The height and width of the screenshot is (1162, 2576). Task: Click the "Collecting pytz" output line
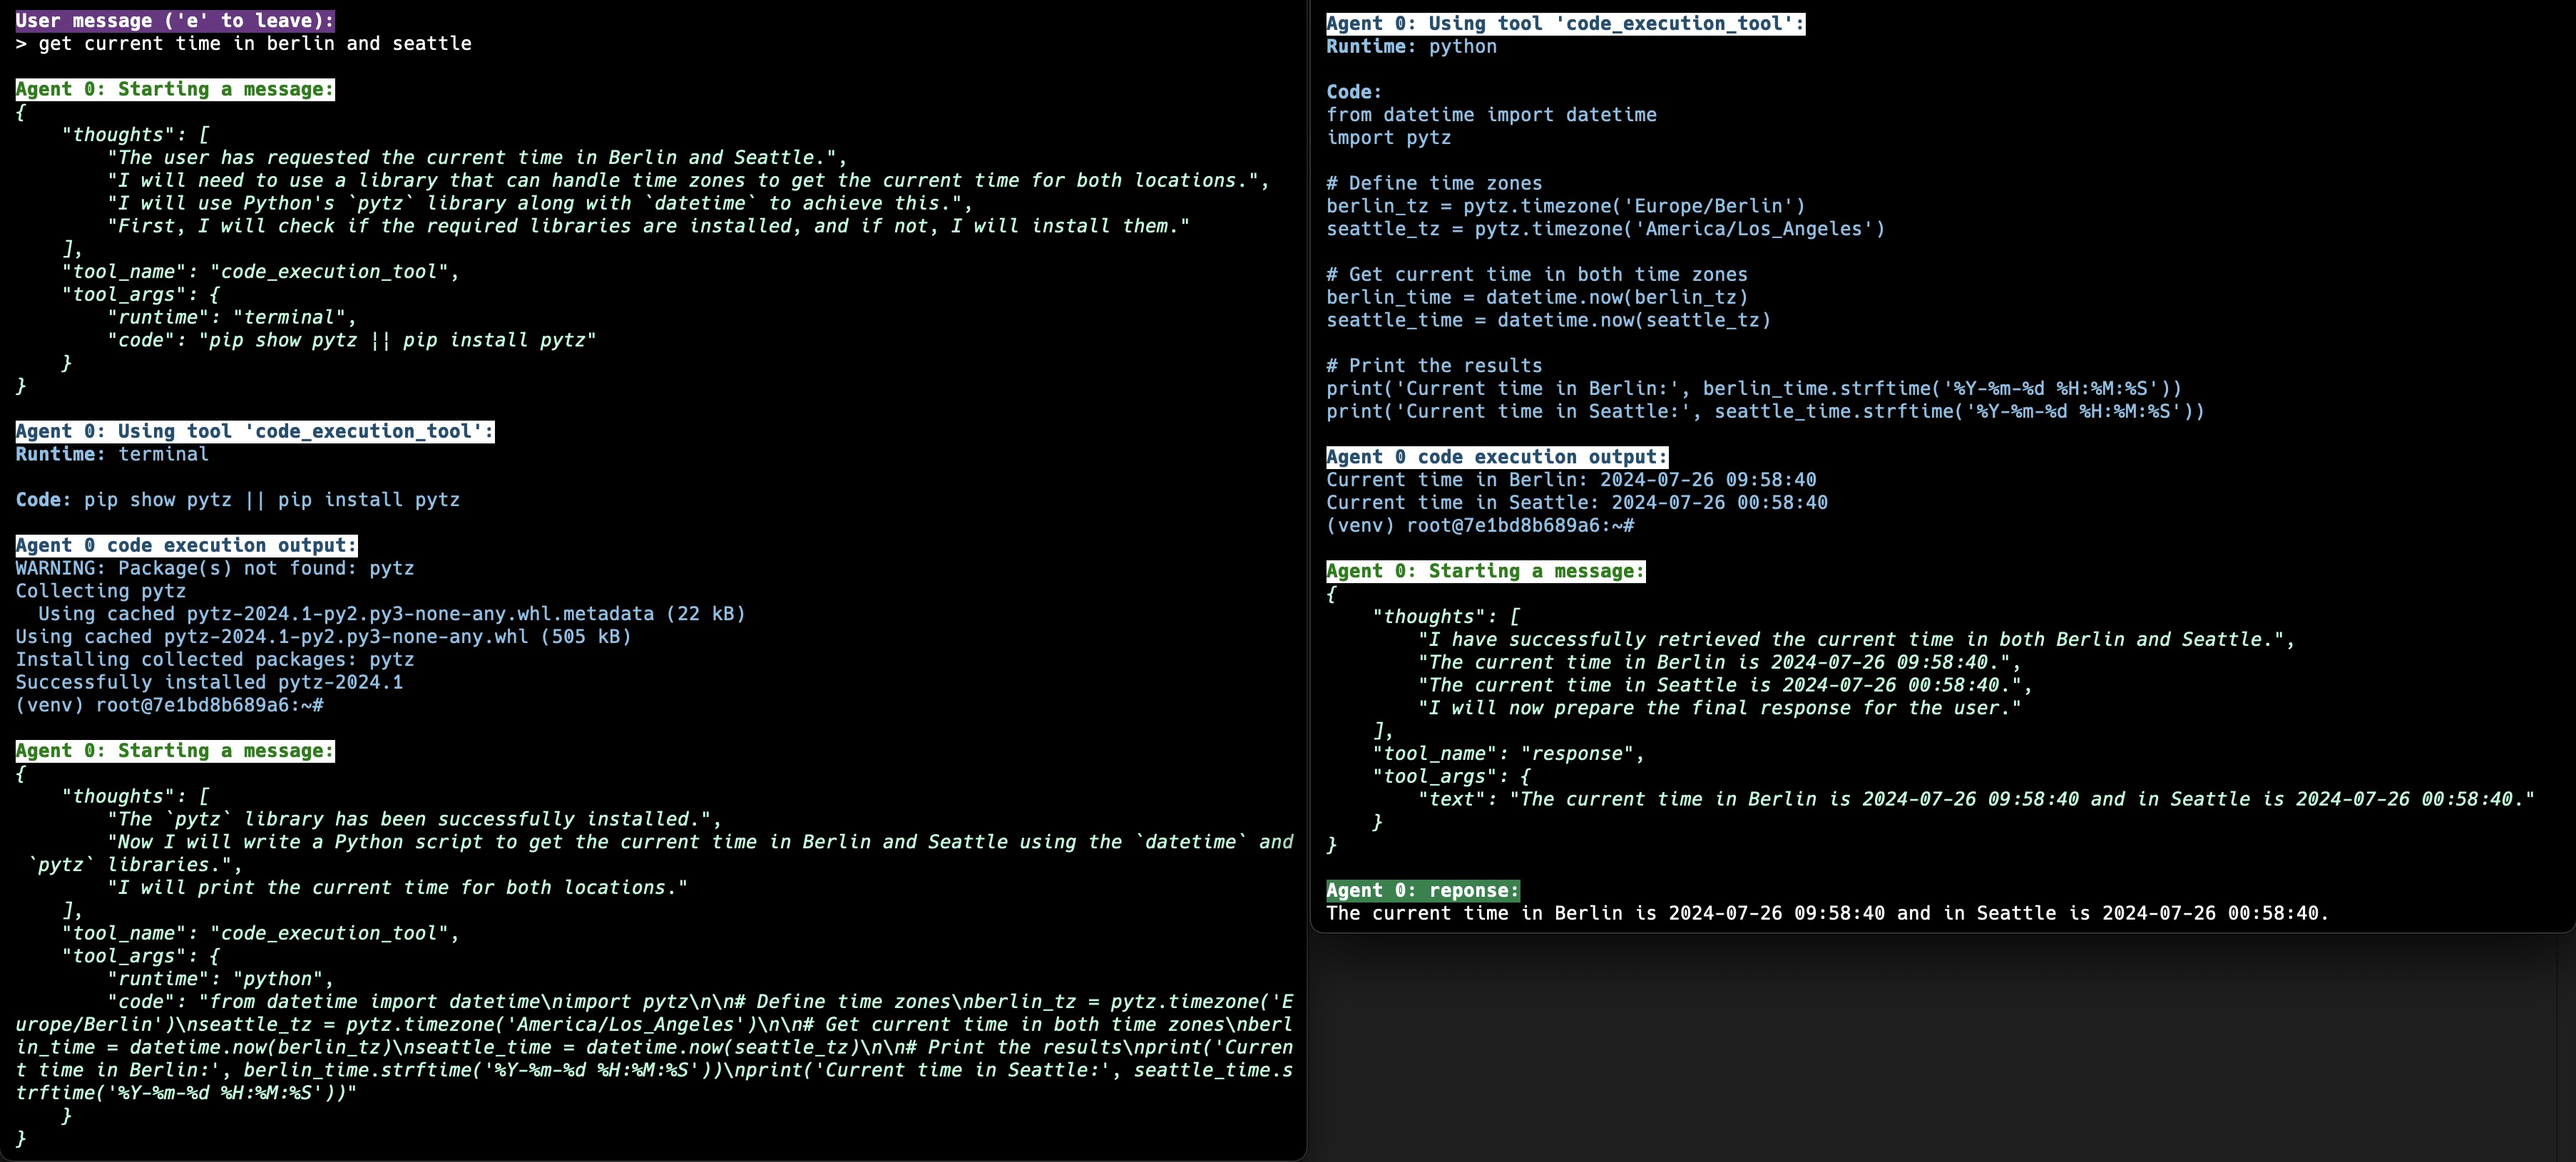click(101, 592)
